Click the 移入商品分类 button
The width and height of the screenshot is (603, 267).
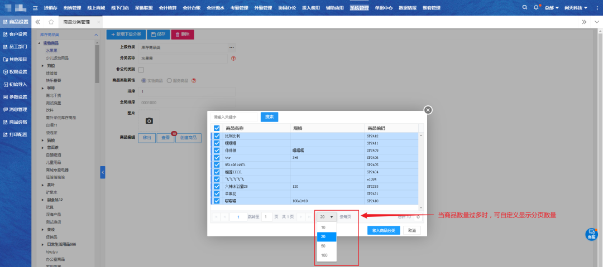point(384,230)
